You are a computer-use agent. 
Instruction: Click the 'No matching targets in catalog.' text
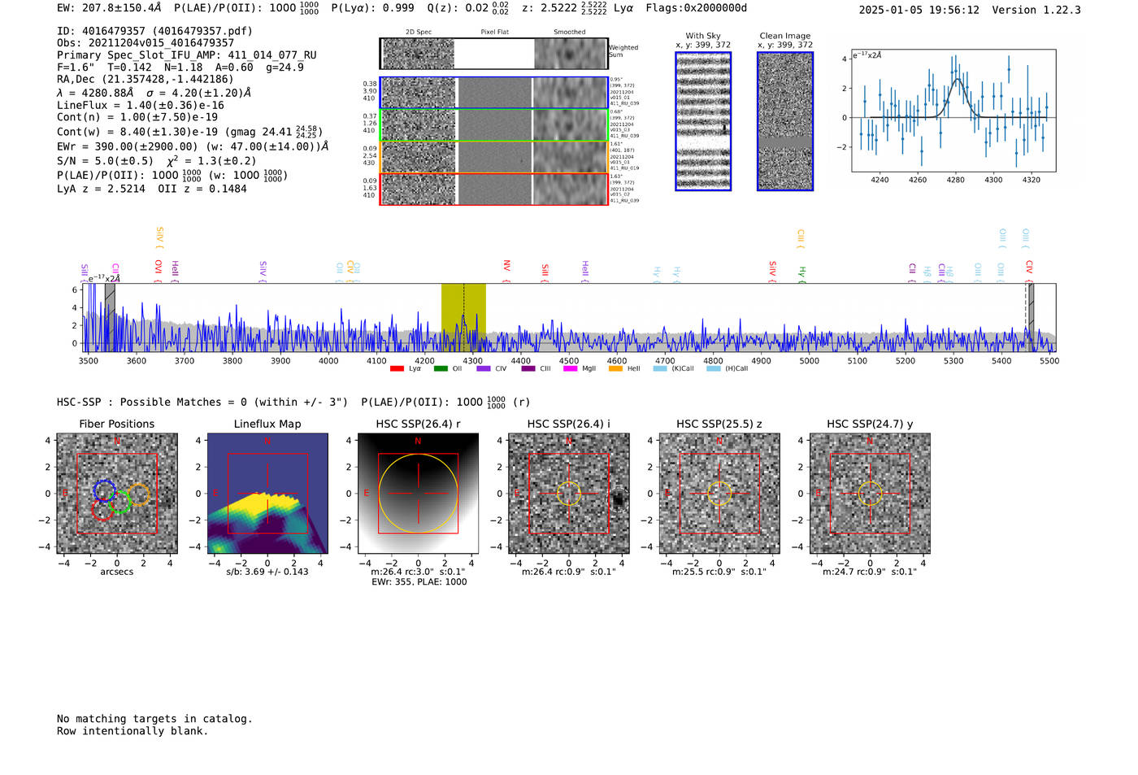pos(154,719)
